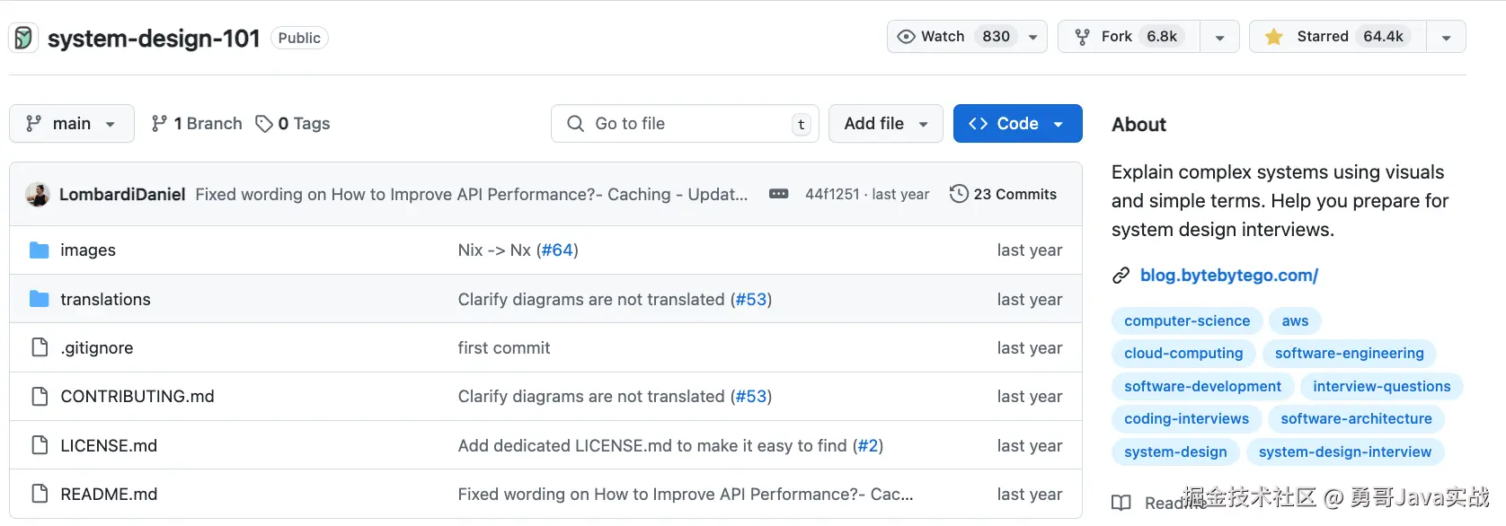Open the Watch notifications dropdown arrow

[x=1033, y=37]
